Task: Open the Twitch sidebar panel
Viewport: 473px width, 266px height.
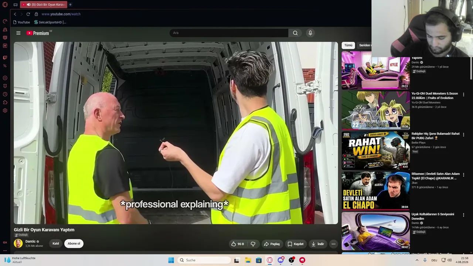Action: [5, 58]
